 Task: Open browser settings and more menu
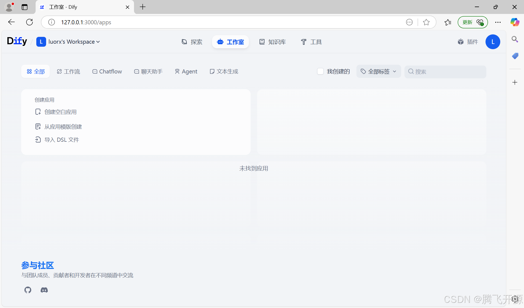pyautogui.click(x=498, y=22)
